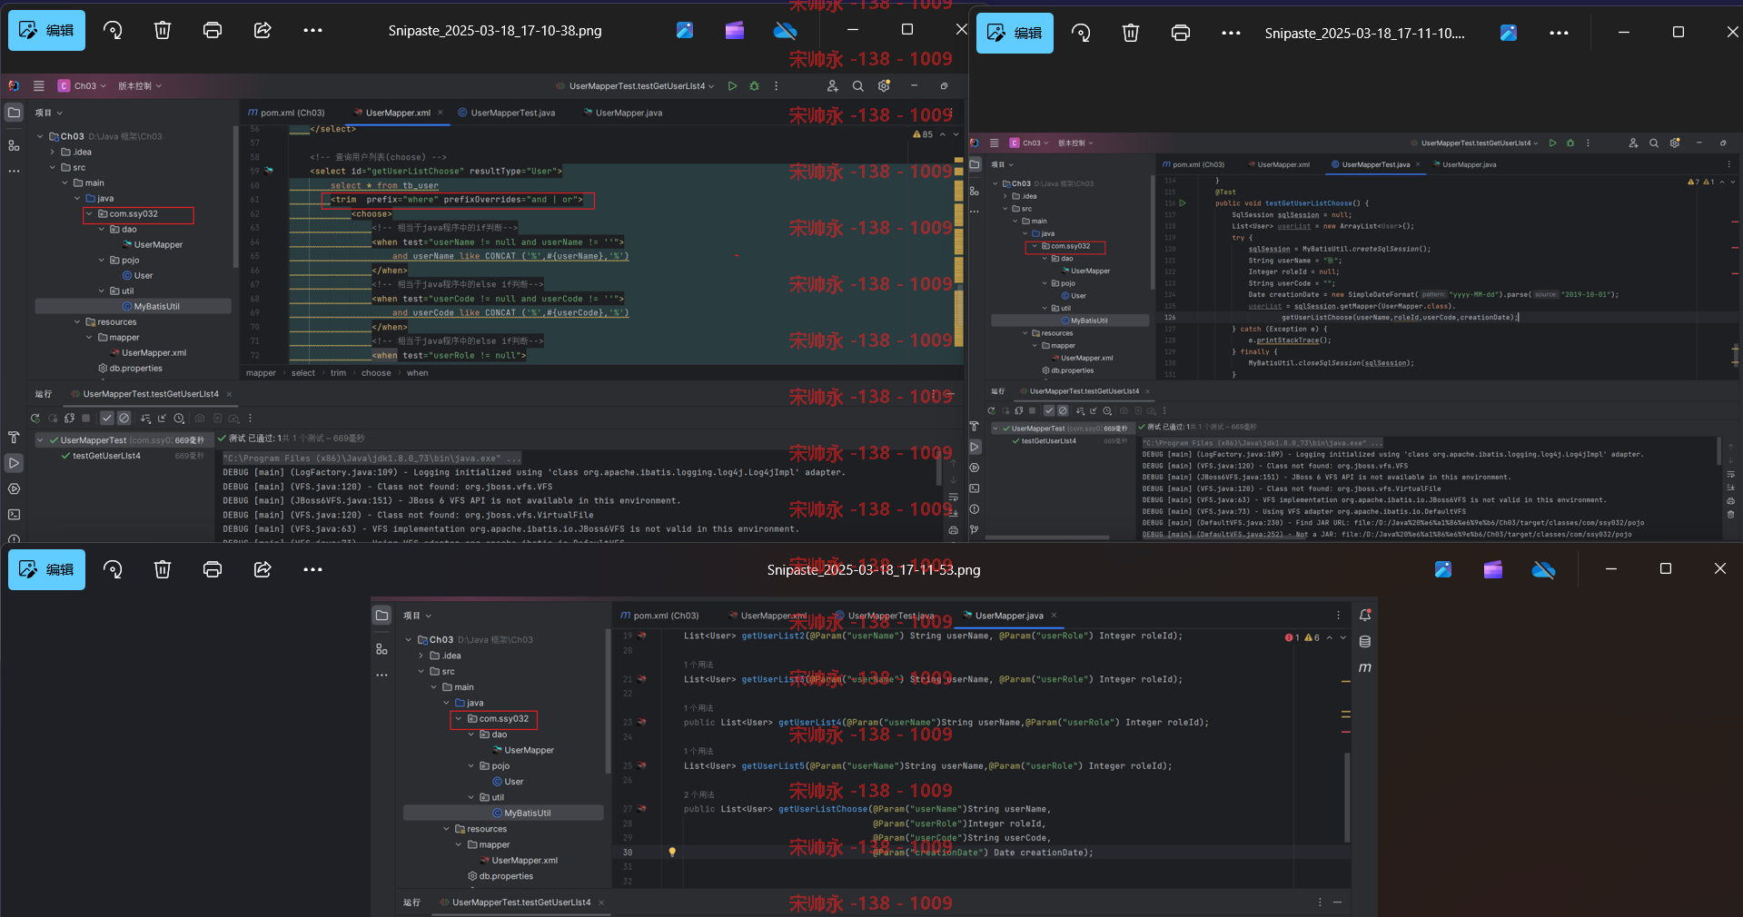Open 版本控制 dropdown in 17-10-38 IDE

click(x=140, y=86)
